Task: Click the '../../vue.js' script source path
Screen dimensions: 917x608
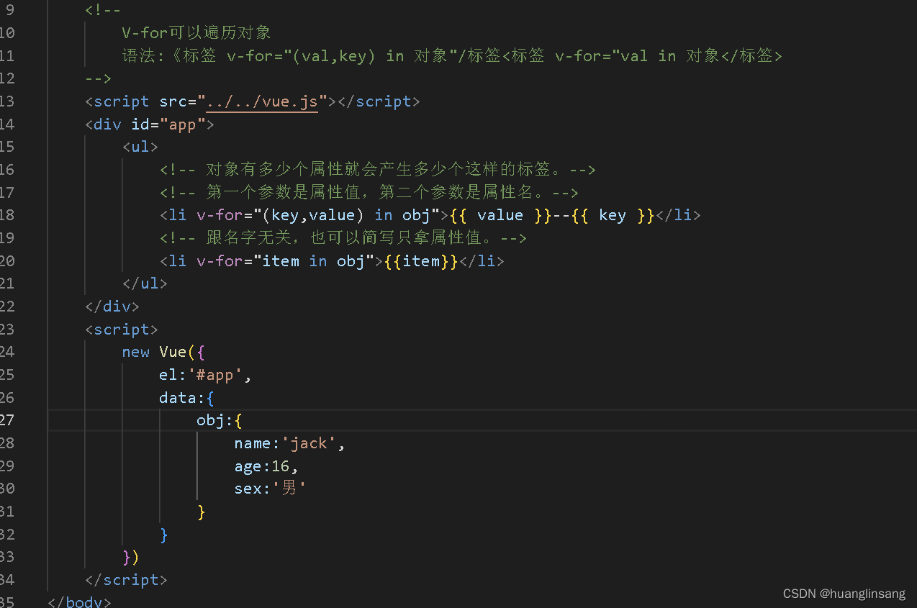Action: click(263, 101)
